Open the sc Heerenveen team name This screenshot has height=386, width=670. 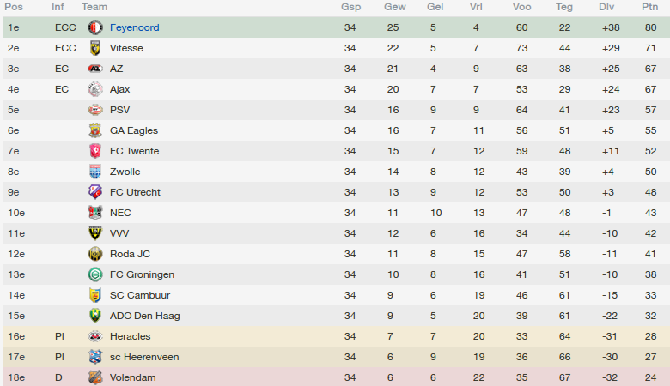point(144,357)
